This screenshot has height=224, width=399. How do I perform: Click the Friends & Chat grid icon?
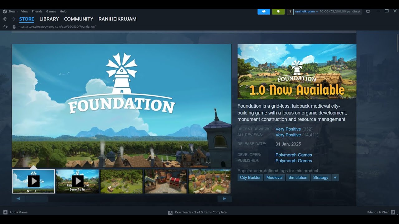tap(393, 212)
